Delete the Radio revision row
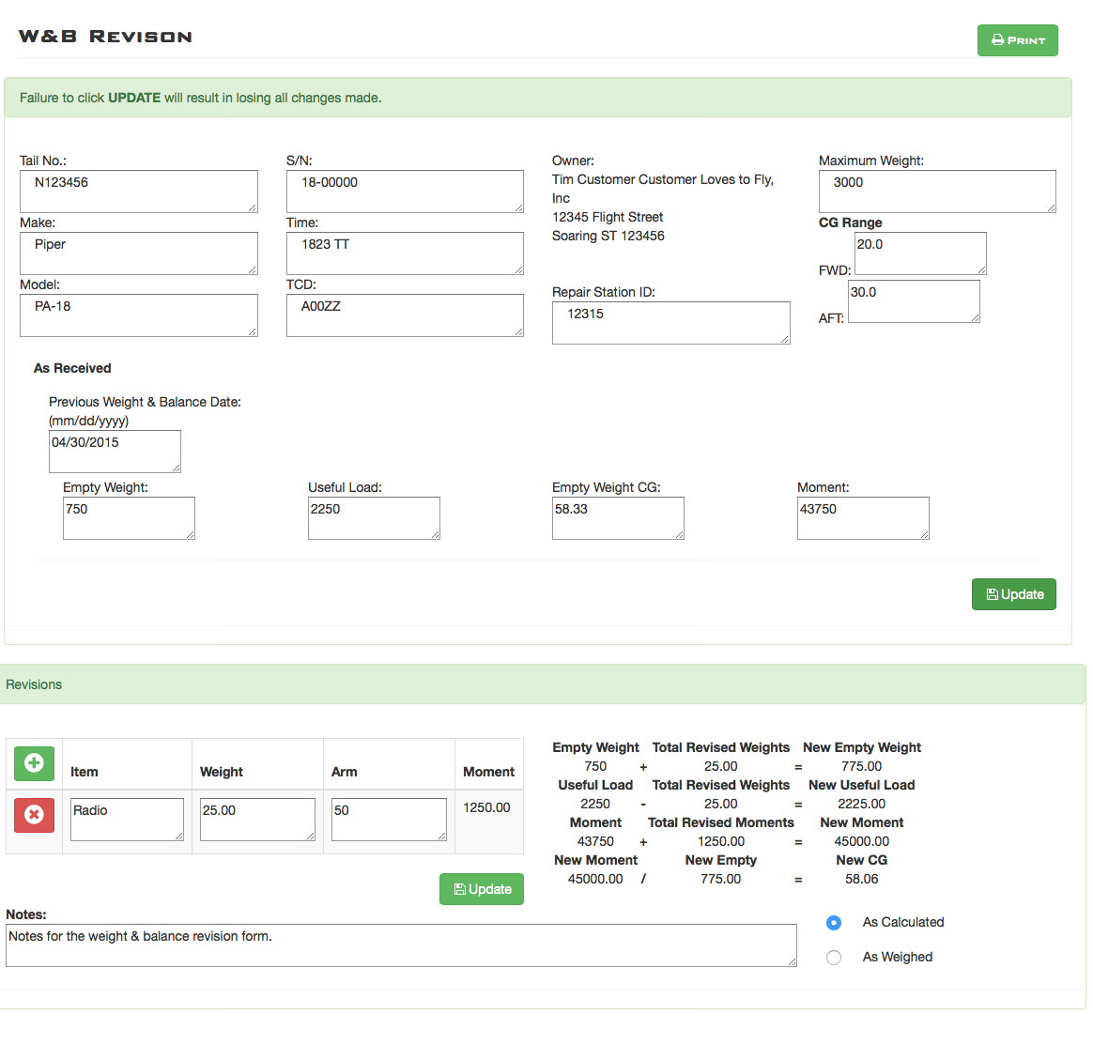 click(x=34, y=815)
